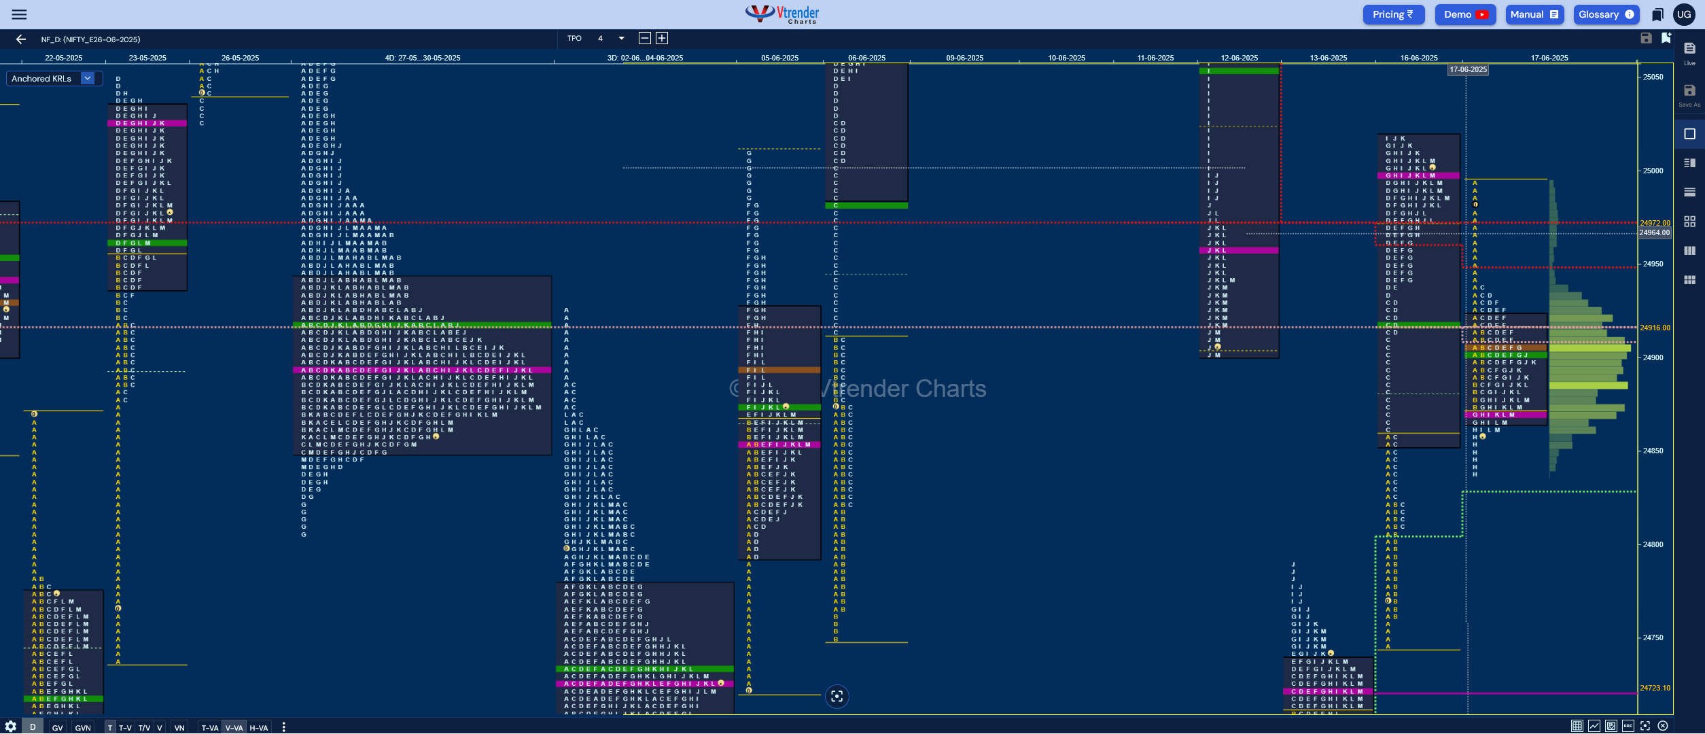Select list-with-panel layout icon
The image size is (1705, 734).
[x=1689, y=163]
